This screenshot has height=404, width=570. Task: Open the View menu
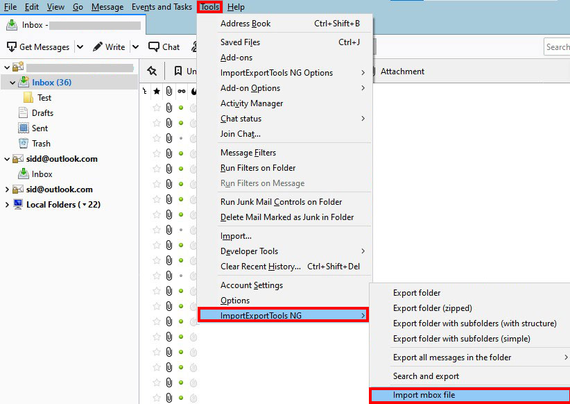pos(55,7)
